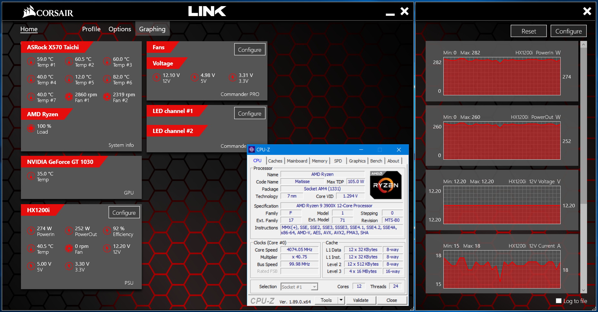Click the 3.31 V voltage icon
The image size is (598, 312).
[232, 77]
